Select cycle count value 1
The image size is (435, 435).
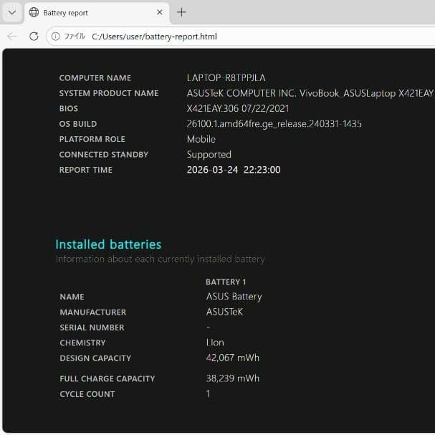pyautogui.click(x=208, y=393)
